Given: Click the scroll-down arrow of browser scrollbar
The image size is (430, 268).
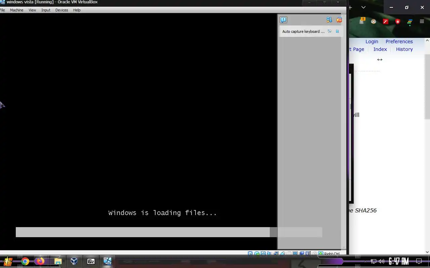Looking at the screenshot, I should tap(427, 252).
